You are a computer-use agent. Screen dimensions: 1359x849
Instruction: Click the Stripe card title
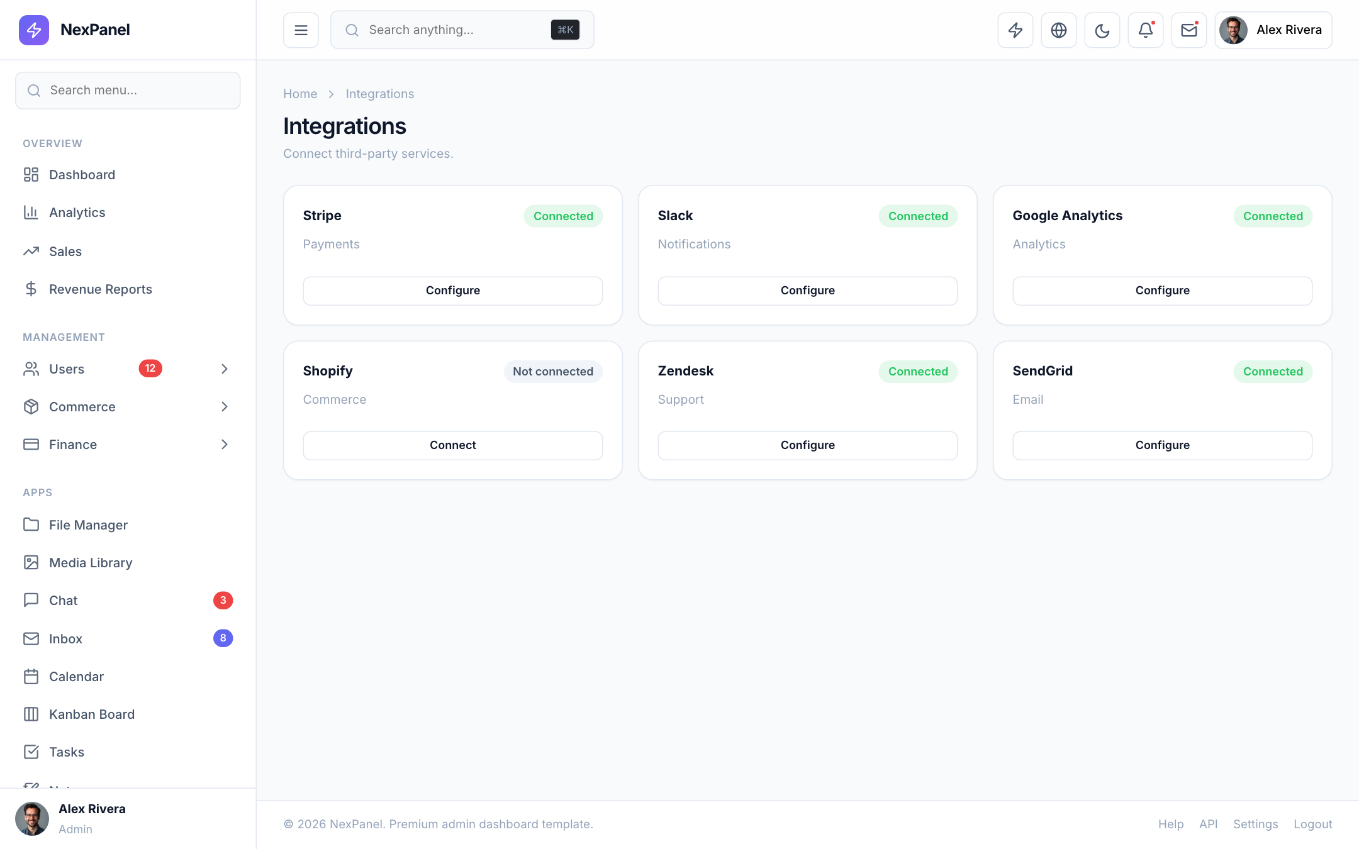coord(322,215)
